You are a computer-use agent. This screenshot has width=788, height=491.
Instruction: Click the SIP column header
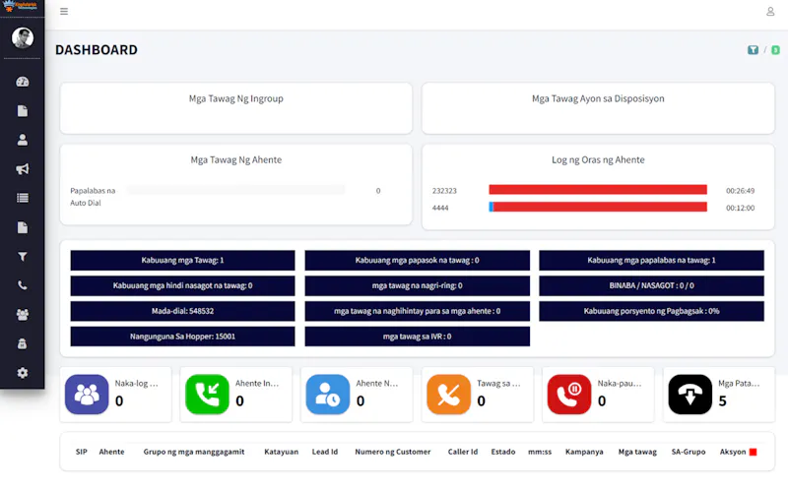click(82, 452)
